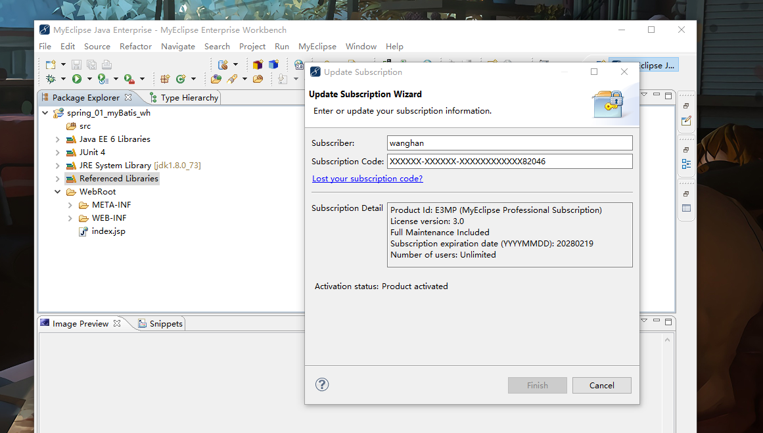This screenshot has width=763, height=433.
Task: Click the Lost your subscription code link
Action: click(x=367, y=179)
